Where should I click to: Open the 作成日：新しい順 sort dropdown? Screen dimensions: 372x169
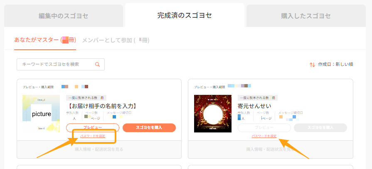[335, 65]
